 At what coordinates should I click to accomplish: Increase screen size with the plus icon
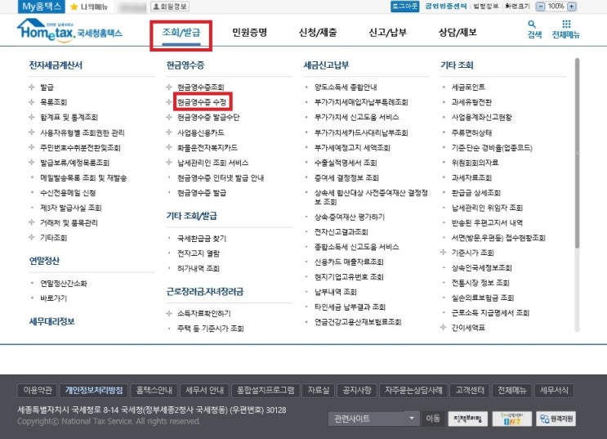(571, 7)
